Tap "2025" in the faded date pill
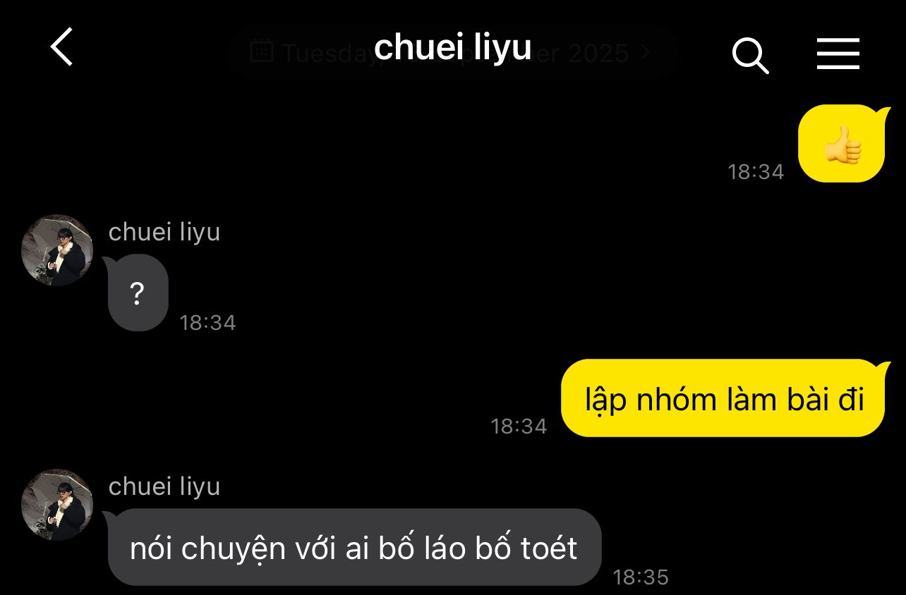The image size is (906, 595). click(598, 53)
